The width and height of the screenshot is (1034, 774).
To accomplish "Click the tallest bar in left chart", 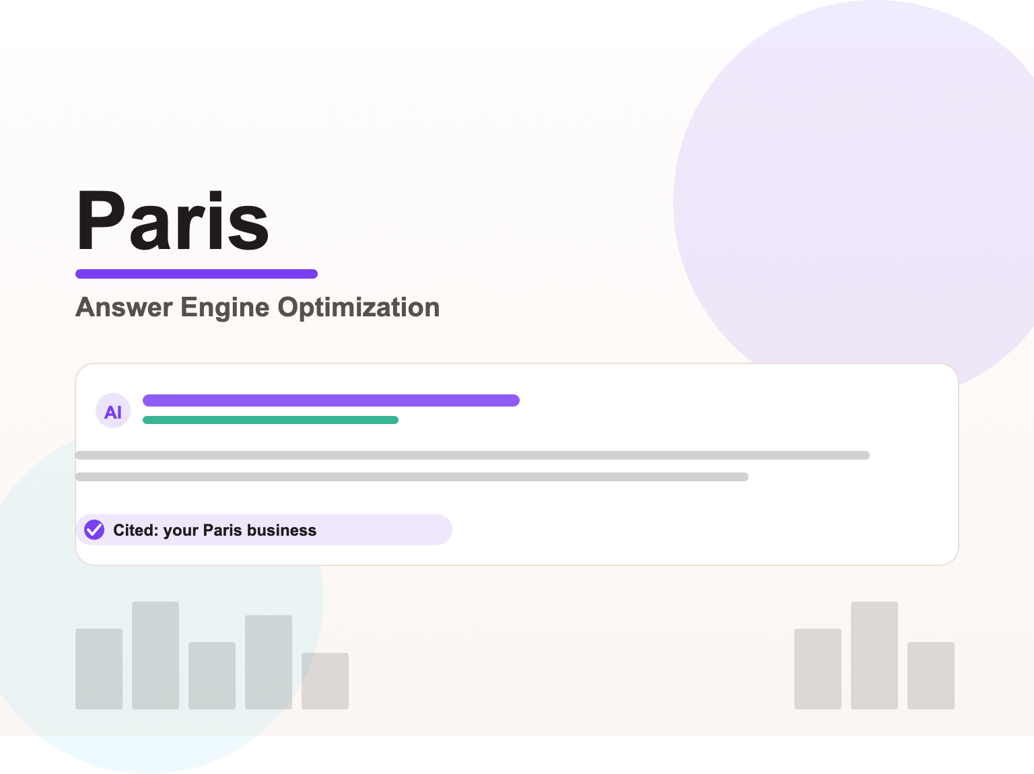I will click(x=156, y=656).
